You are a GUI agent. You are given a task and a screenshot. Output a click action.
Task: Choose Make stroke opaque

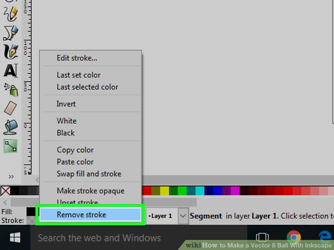[91, 190]
